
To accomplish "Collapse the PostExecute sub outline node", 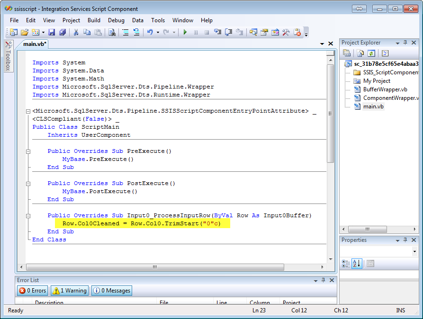I will 28,184.
